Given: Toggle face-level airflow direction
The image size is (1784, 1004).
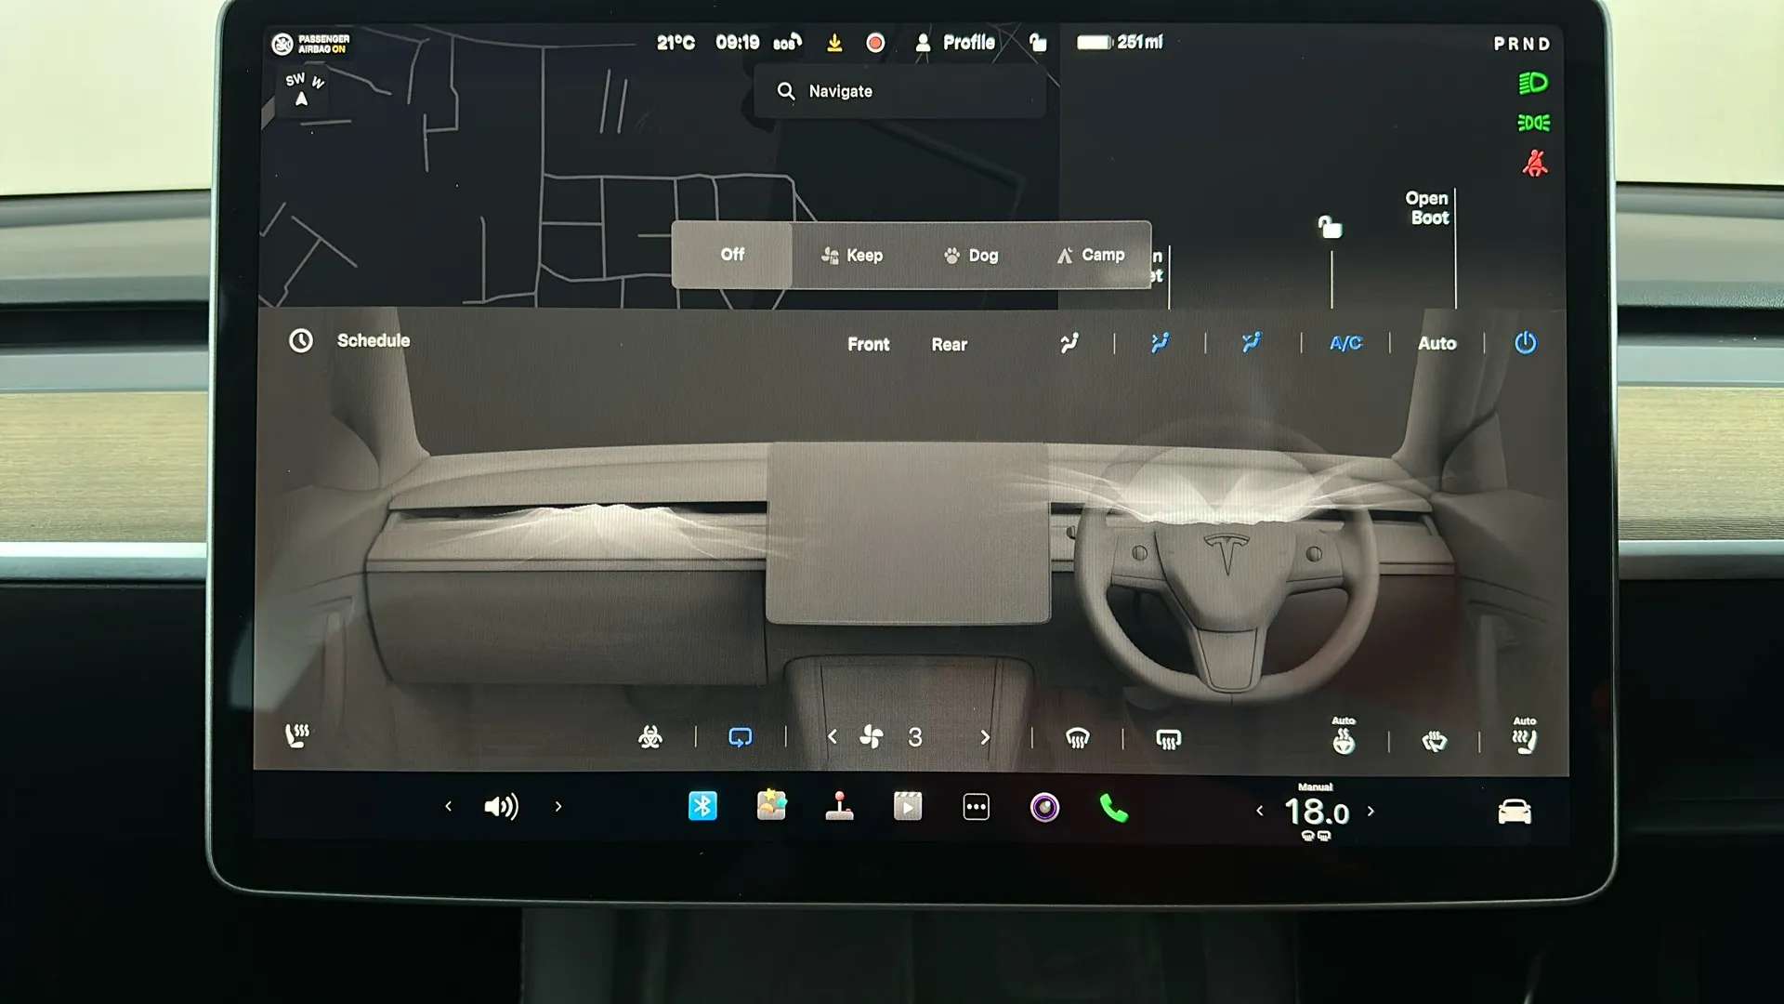Looking at the screenshot, I should pyautogui.click(x=1161, y=343).
